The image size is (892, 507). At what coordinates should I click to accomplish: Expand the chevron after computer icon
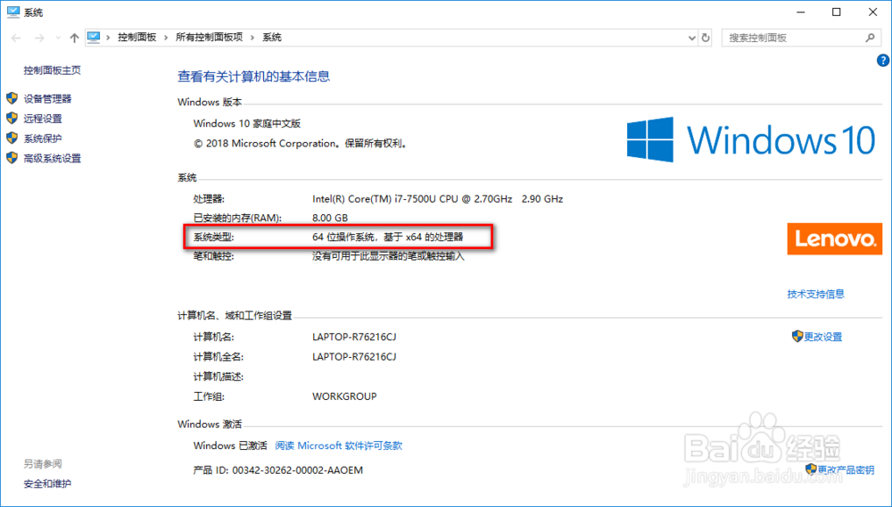click(x=108, y=37)
